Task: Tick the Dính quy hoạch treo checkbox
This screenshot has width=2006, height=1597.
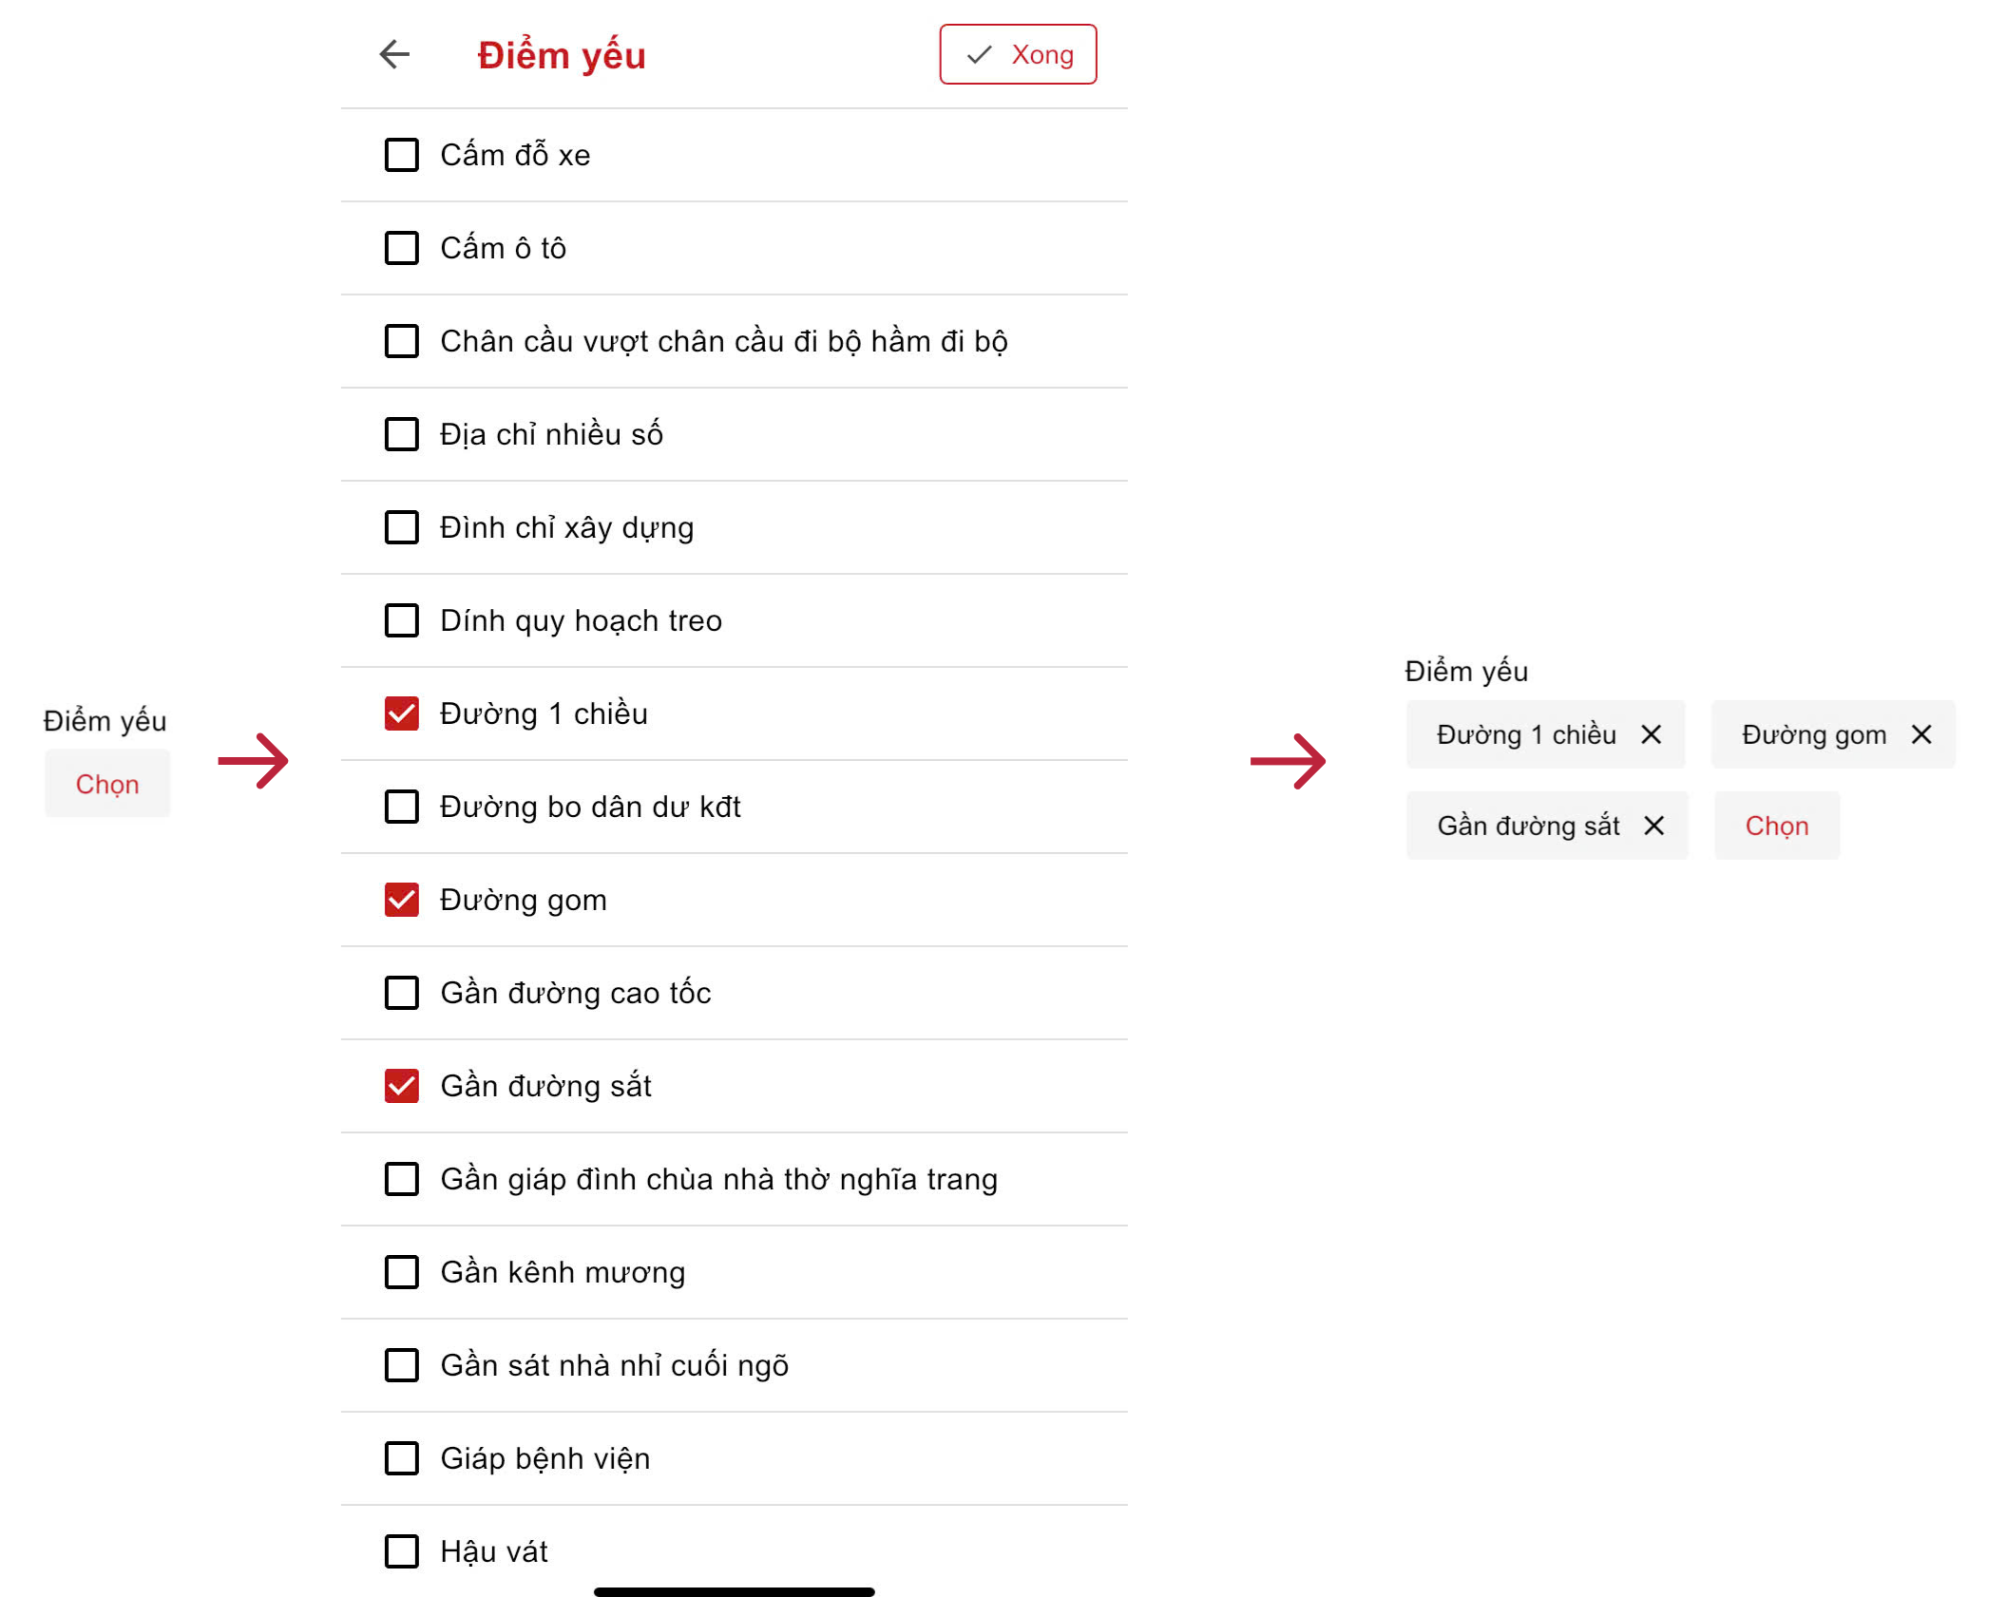Action: coord(401,620)
